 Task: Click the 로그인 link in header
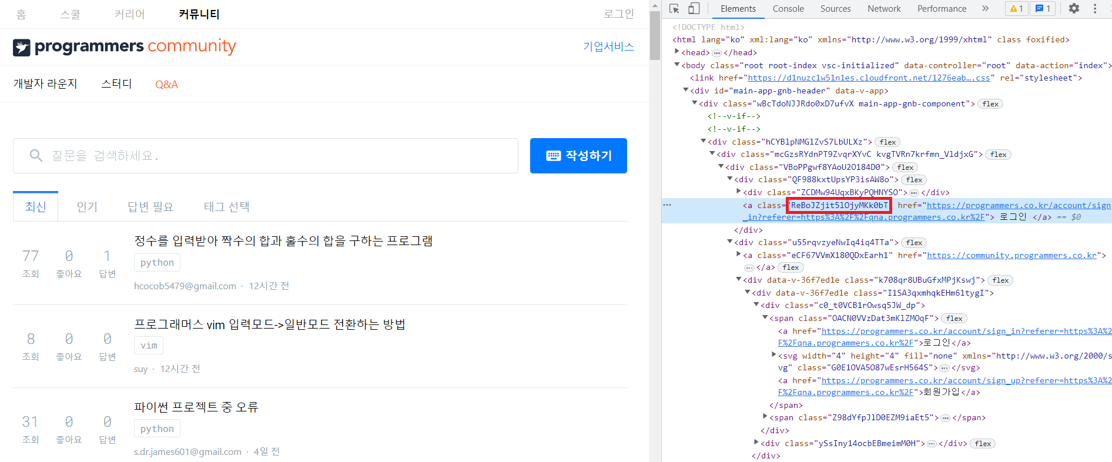pyautogui.click(x=619, y=14)
